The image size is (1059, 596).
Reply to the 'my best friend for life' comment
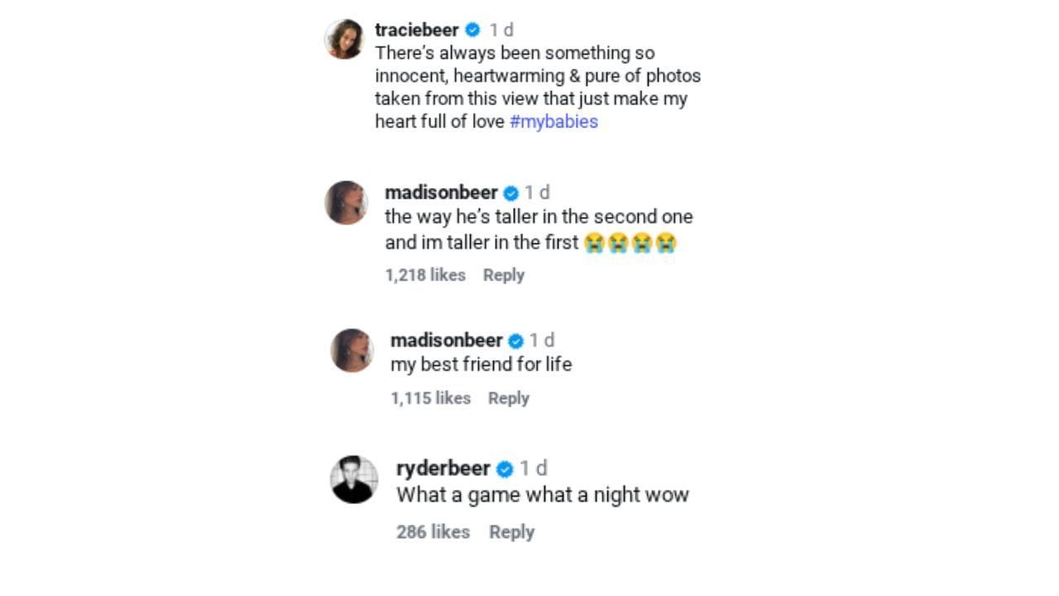pyautogui.click(x=508, y=398)
